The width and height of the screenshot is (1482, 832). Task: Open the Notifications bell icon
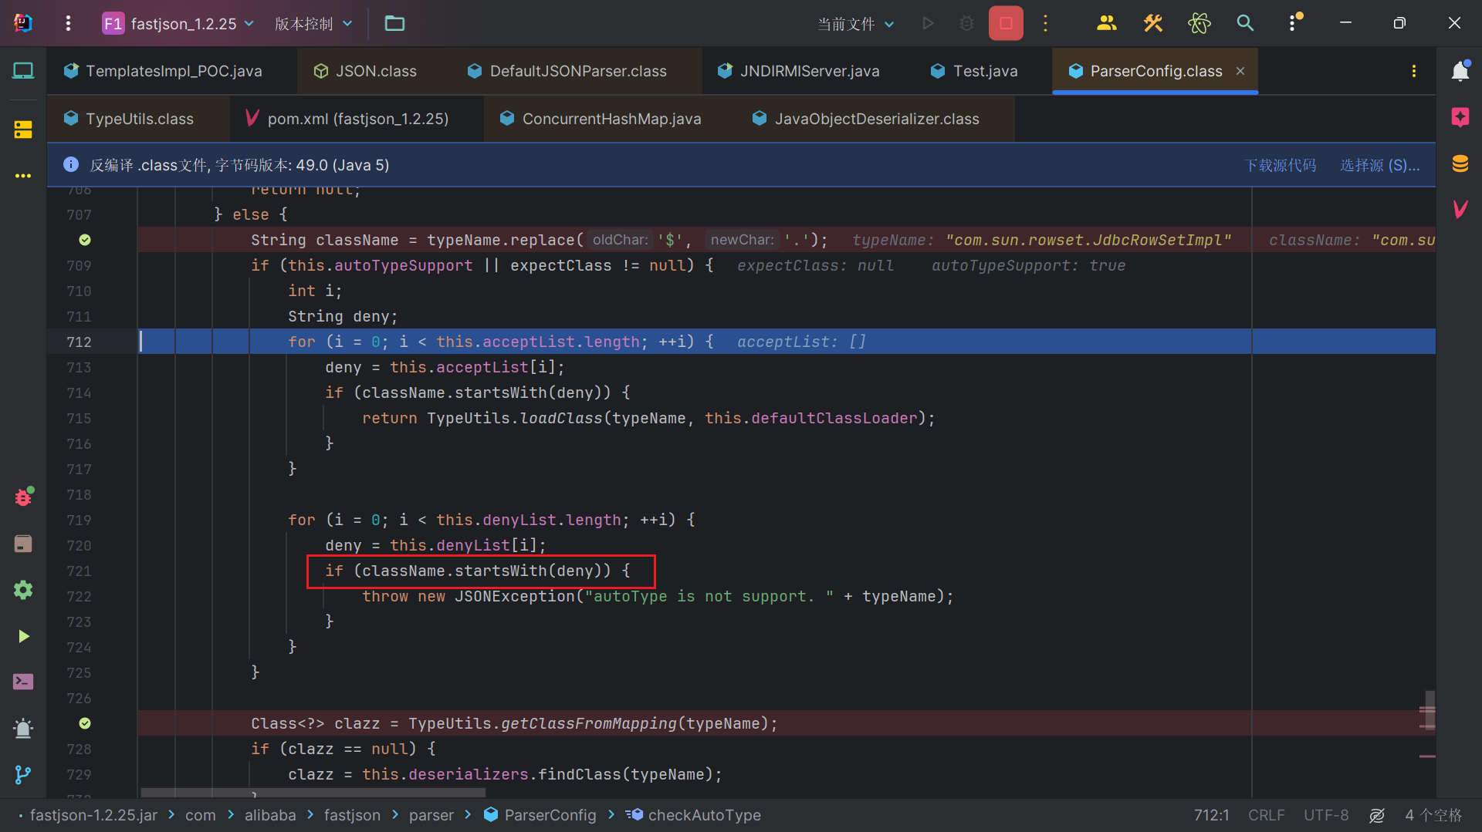pyautogui.click(x=1460, y=71)
